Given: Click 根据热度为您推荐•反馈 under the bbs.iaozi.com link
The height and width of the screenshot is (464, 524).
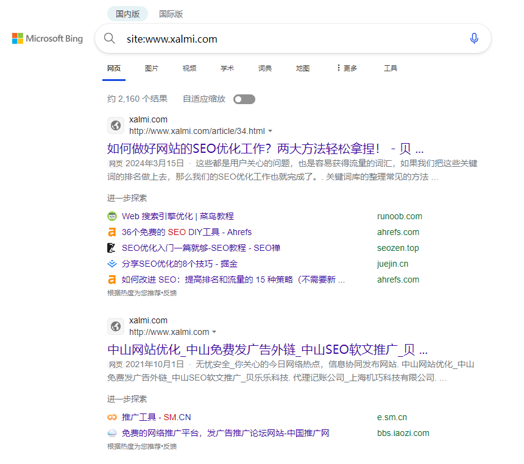Looking at the screenshot, I should pyautogui.click(x=142, y=446).
